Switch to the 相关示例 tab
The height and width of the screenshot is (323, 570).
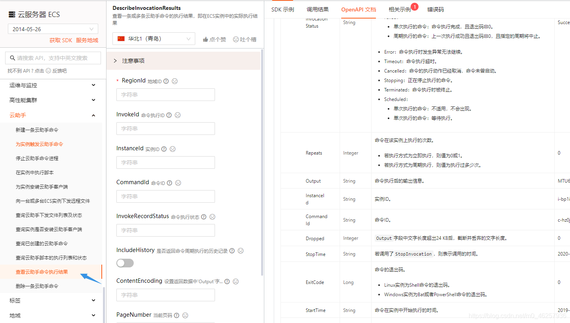click(400, 9)
